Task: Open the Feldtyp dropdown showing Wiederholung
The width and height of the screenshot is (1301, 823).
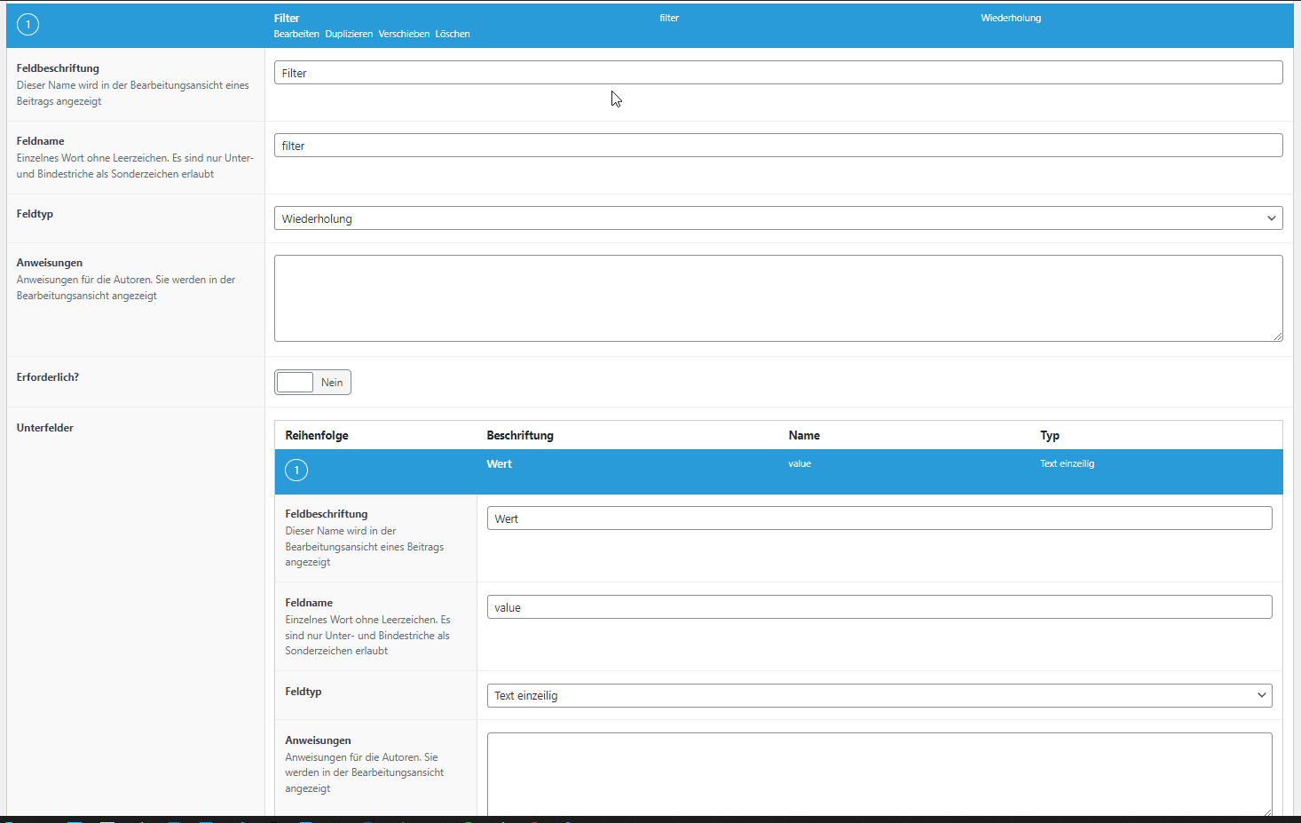Action: tap(777, 218)
